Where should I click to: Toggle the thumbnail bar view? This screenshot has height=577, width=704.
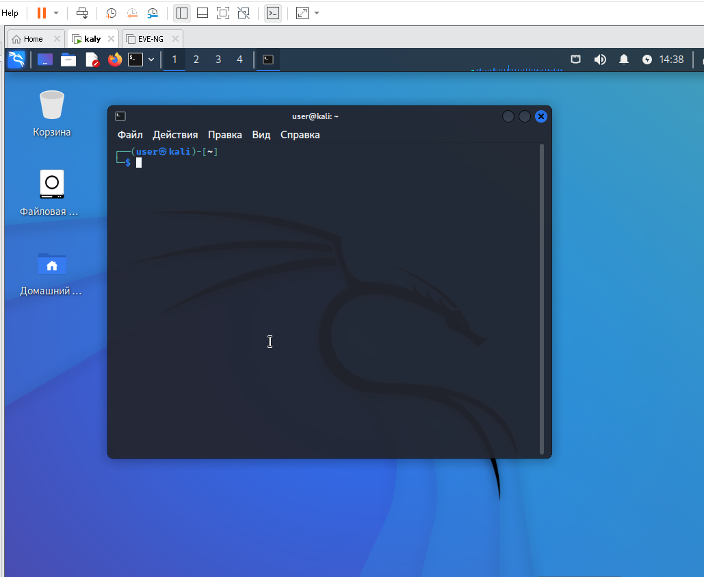203,13
